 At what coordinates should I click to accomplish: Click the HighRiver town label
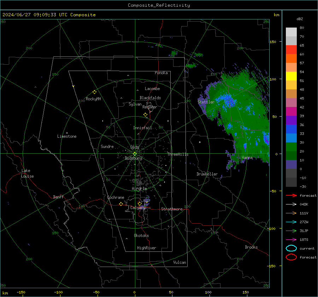click(146, 248)
